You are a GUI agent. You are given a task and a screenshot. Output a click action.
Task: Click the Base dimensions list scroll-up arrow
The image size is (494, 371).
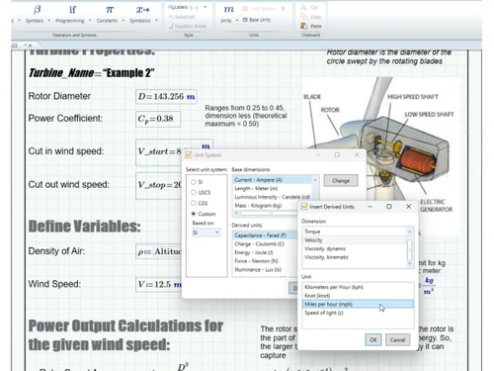(315, 180)
